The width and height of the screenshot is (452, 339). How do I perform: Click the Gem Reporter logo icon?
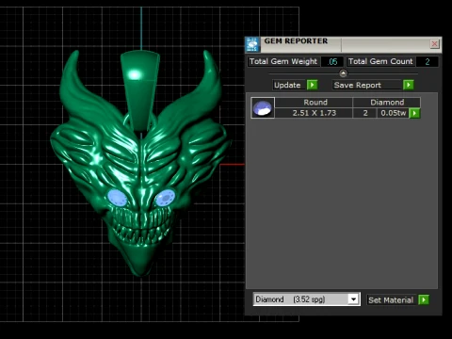tap(252, 44)
